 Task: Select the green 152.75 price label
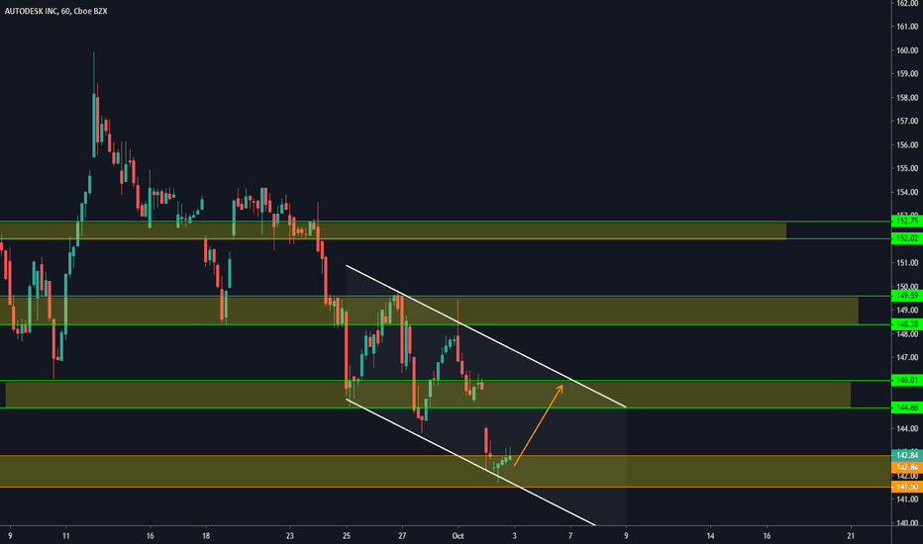(x=907, y=222)
